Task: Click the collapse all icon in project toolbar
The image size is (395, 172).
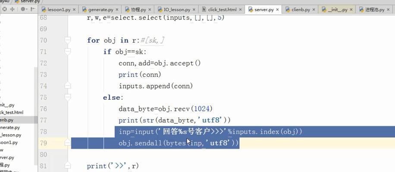Action: 13,9
